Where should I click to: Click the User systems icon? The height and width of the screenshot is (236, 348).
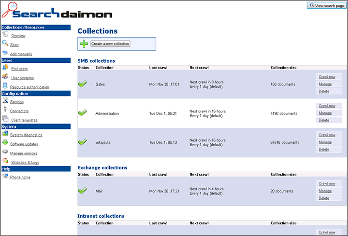click(x=5, y=76)
